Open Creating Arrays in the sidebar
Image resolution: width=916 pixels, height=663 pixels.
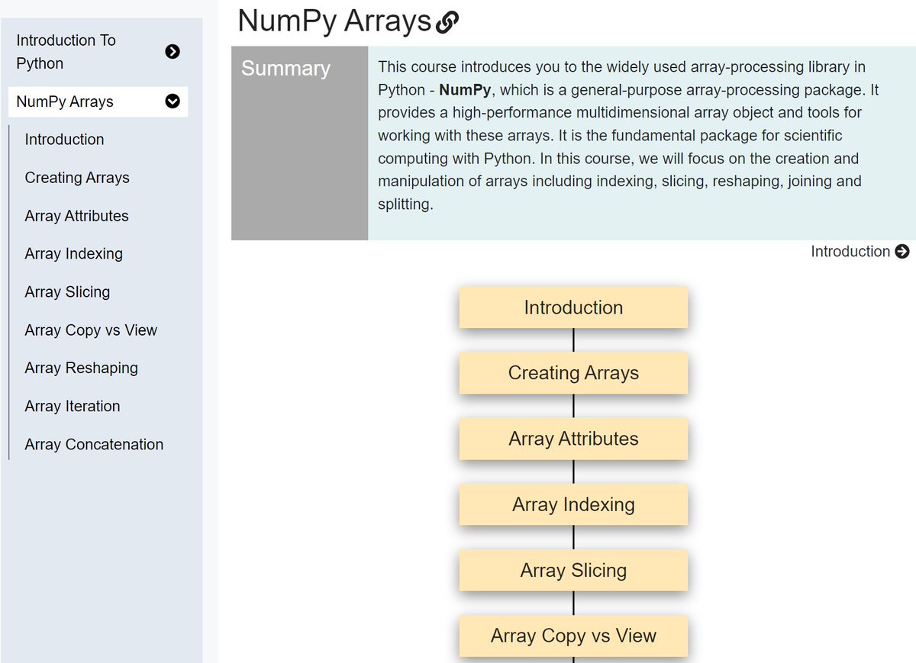[77, 178]
